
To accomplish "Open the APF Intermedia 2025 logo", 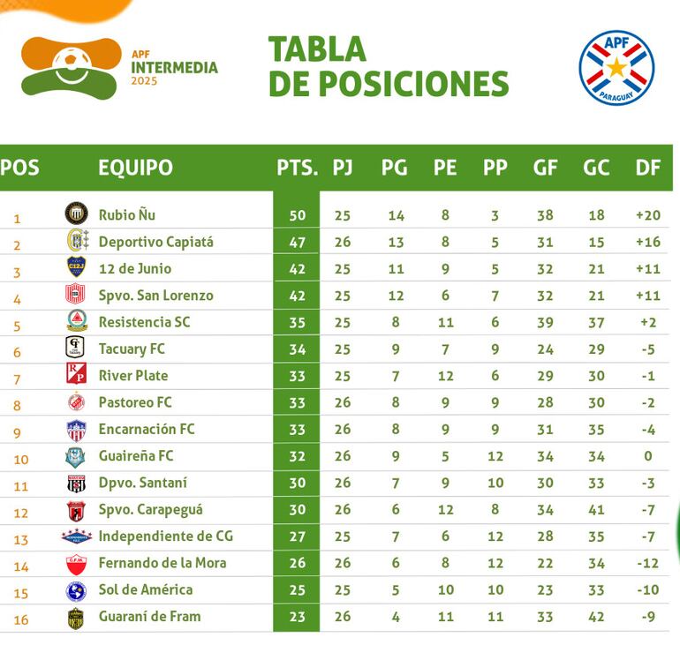I will 120,66.
